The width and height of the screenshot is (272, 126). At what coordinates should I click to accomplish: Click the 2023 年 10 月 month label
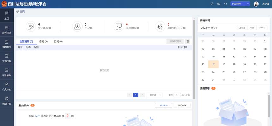click(209, 28)
